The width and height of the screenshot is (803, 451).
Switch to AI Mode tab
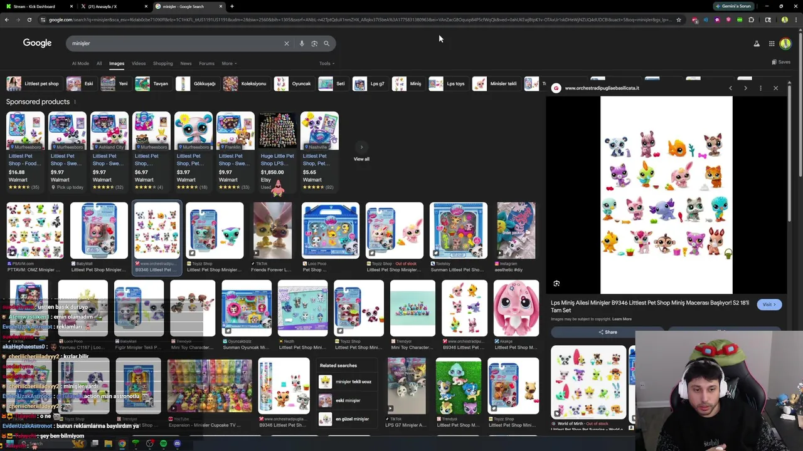(80, 63)
